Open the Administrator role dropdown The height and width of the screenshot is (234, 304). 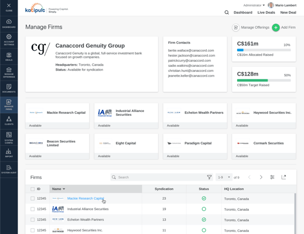pyautogui.click(x=254, y=5)
